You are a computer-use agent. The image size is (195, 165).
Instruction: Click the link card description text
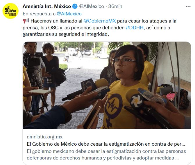click(x=106, y=155)
